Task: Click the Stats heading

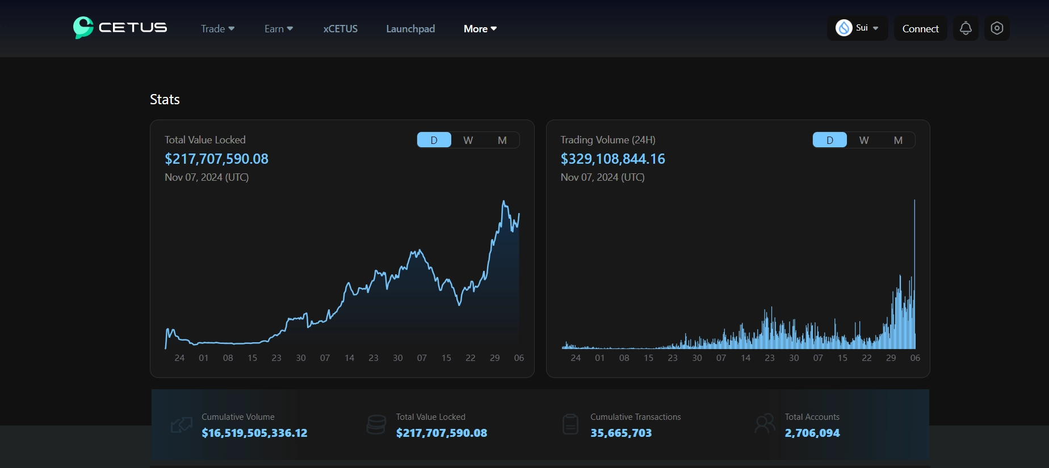Action: tap(165, 100)
